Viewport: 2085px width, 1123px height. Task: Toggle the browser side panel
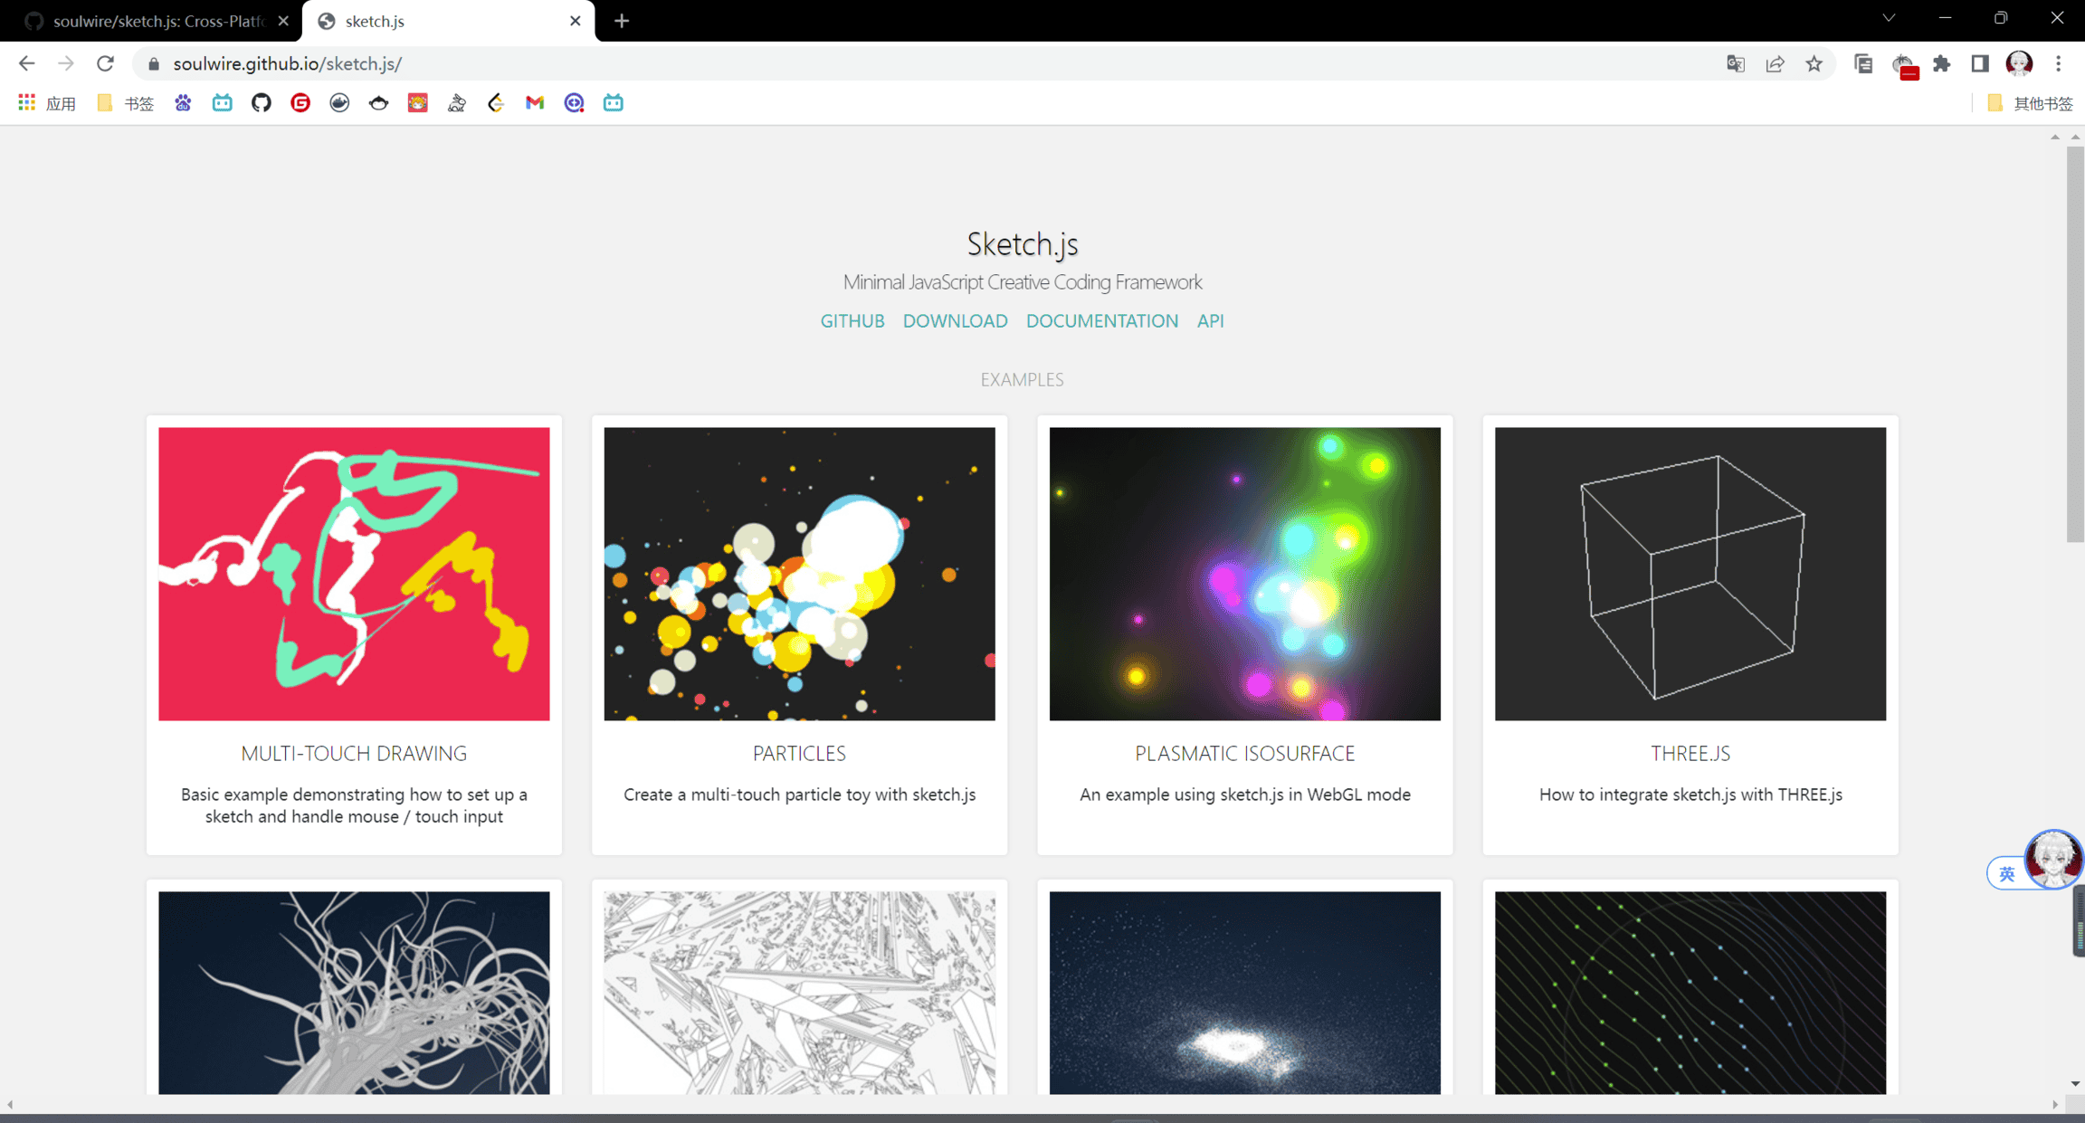(1980, 63)
